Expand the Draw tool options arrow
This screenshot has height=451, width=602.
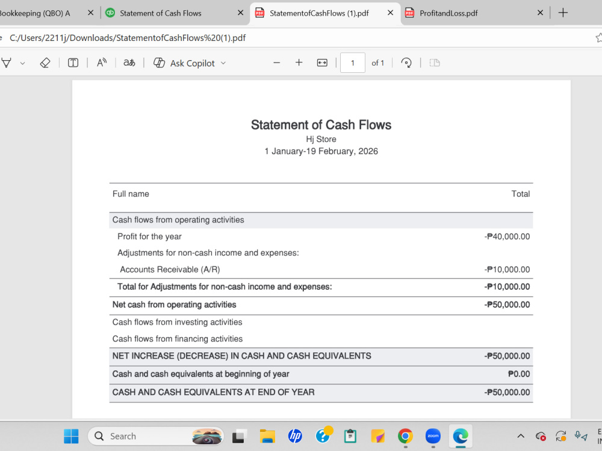[23, 63]
